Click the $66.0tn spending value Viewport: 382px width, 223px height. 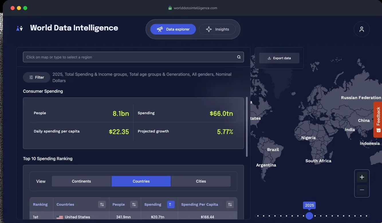pyautogui.click(x=221, y=113)
